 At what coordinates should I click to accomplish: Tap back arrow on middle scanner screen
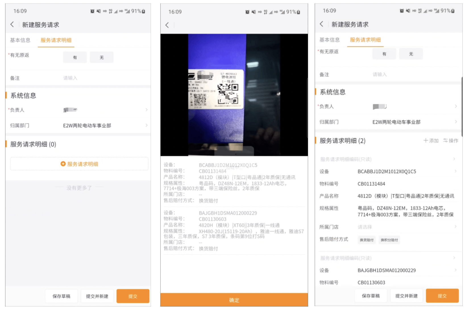click(x=167, y=25)
